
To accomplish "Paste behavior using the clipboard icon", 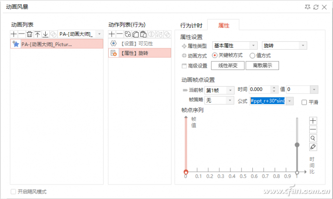I will pos(143,34).
